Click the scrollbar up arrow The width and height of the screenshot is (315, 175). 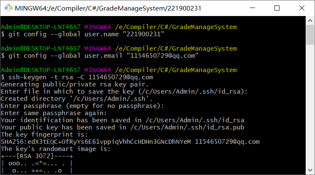[x=310, y=21]
